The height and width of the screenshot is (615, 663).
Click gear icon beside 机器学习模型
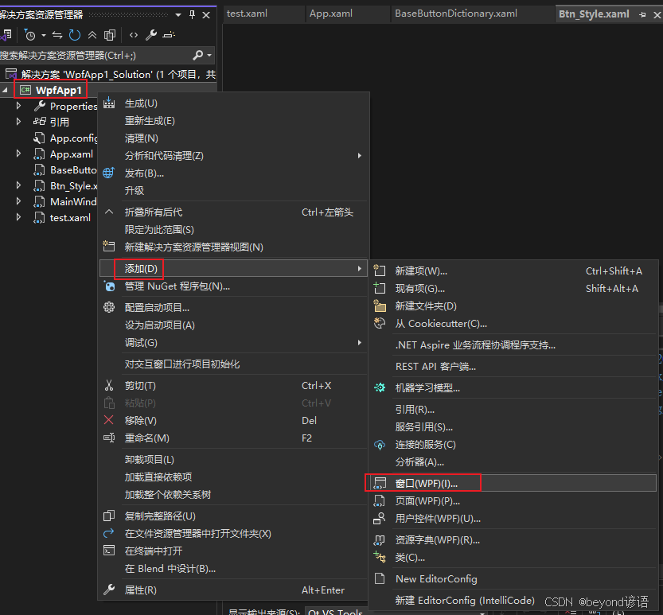[380, 387]
